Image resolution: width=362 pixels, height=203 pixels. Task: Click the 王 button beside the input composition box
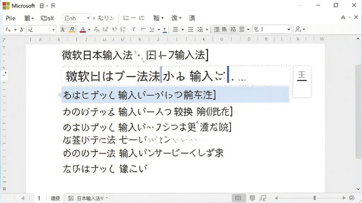(302, 76)
